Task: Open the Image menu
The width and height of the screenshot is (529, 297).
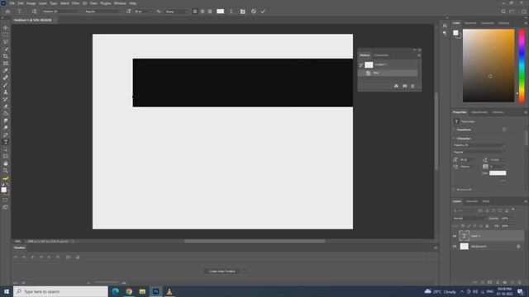Action: point(31,3)
